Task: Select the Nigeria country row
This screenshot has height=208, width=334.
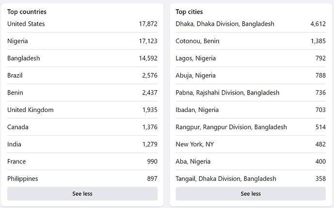Action: [x=82, y=41]
